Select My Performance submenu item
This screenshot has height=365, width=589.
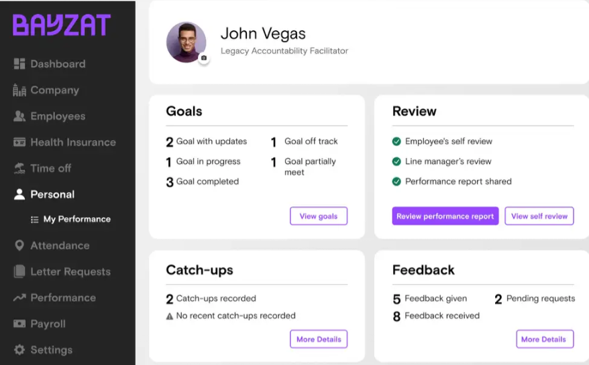point(70,219)
